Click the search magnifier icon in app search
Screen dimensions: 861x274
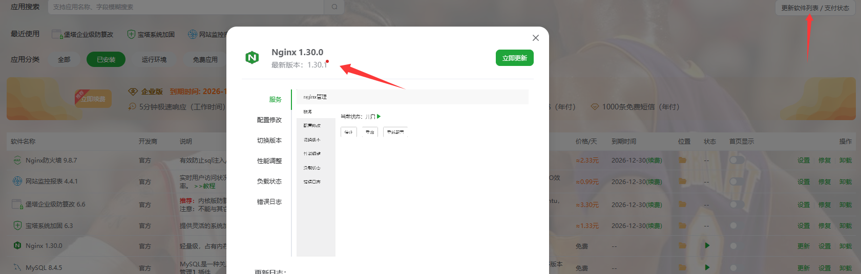[x=334, y=7]
